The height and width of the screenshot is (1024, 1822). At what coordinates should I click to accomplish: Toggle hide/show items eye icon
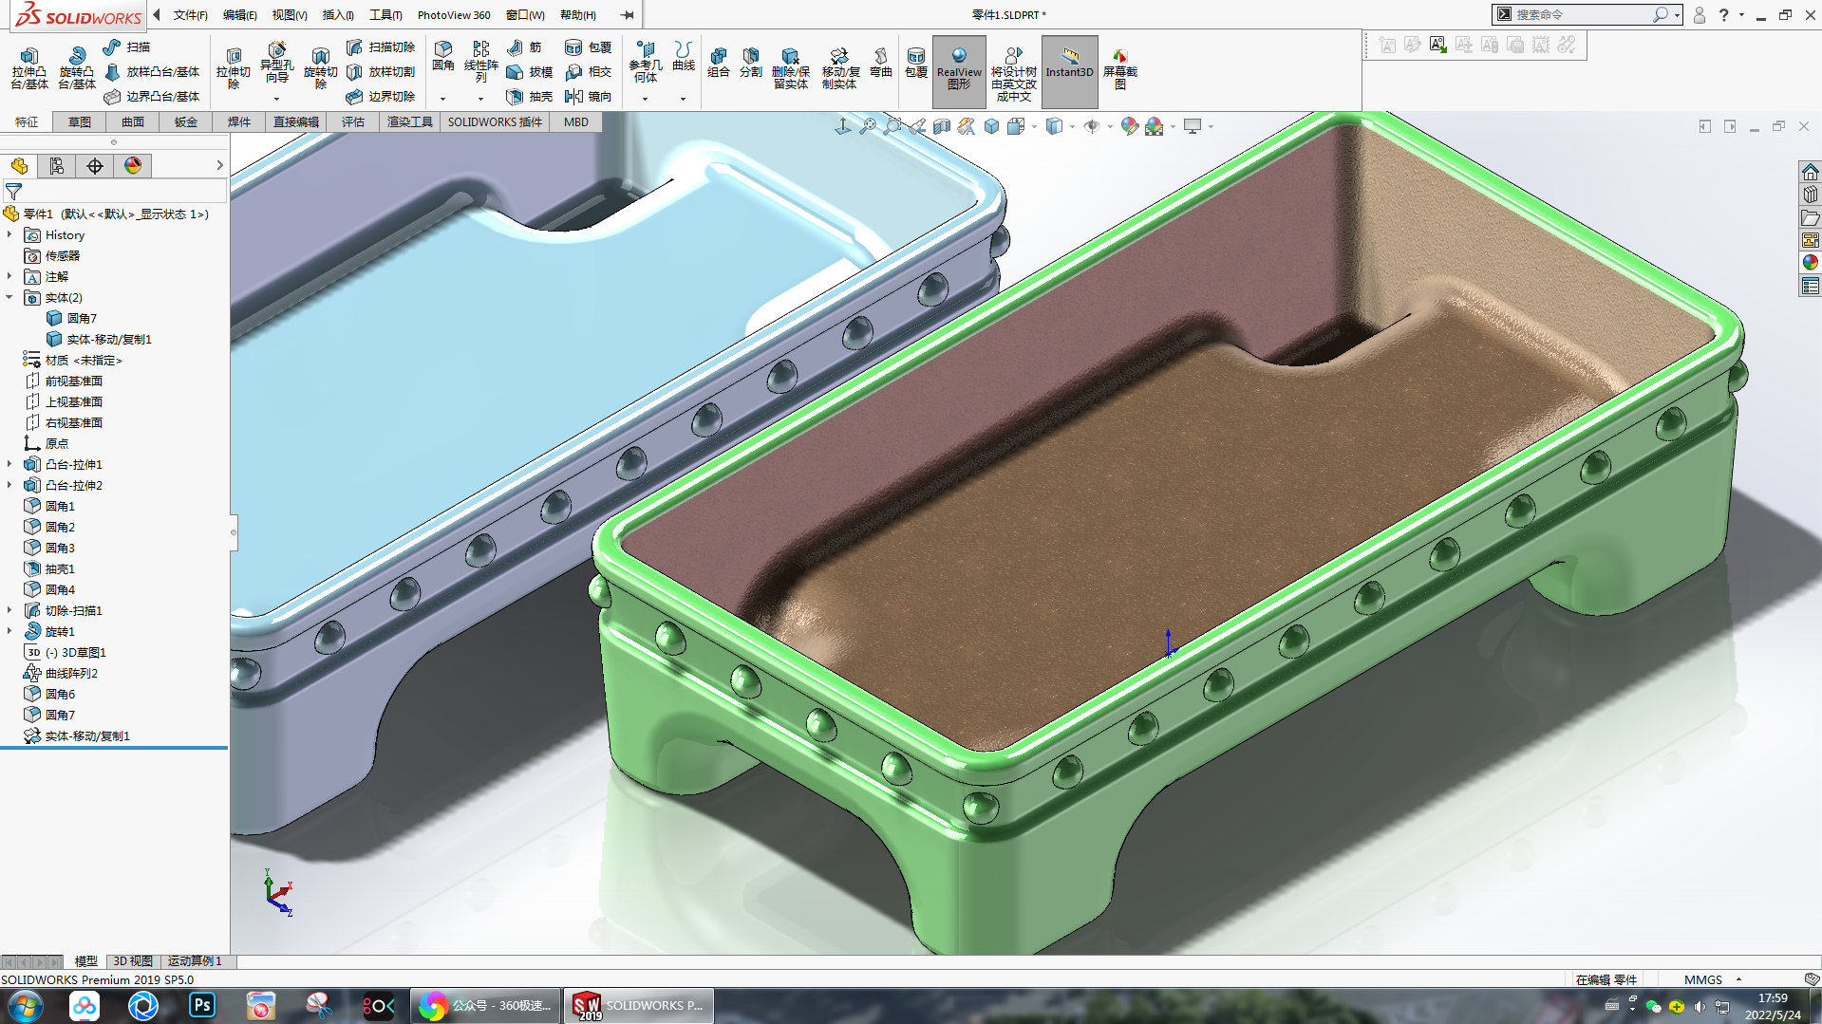1092,126
